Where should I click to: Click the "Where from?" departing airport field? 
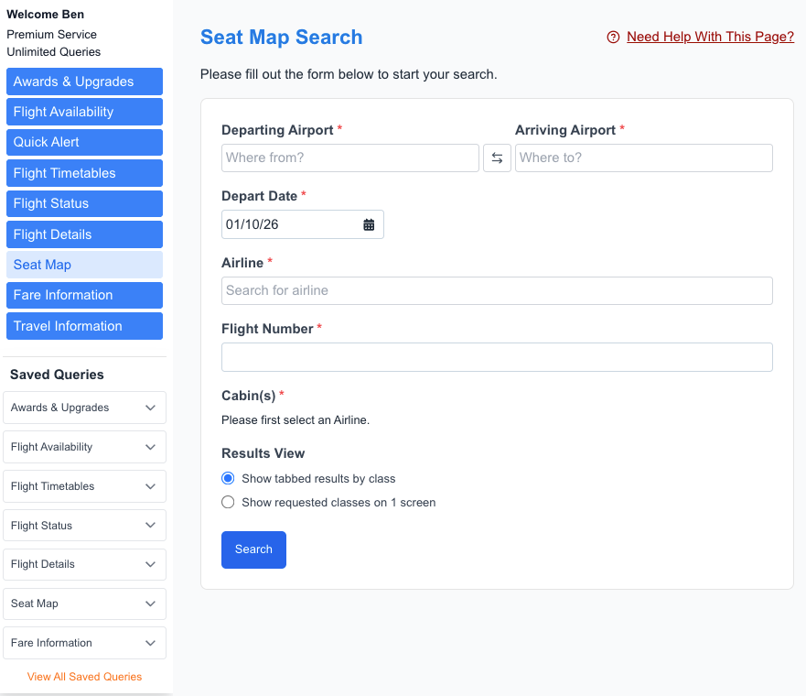(350, 158)
